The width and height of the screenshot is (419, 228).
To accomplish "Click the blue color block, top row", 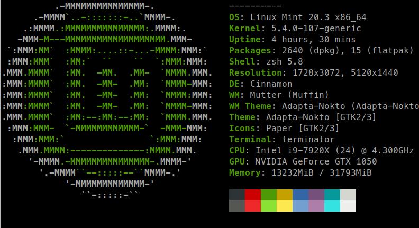I will tap(300, 195).
